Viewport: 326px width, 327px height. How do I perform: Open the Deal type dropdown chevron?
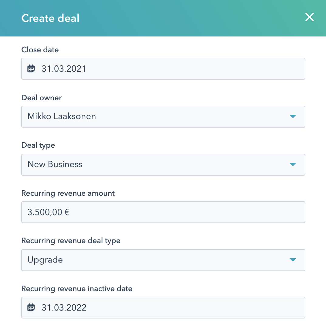[x=293, y=165]
